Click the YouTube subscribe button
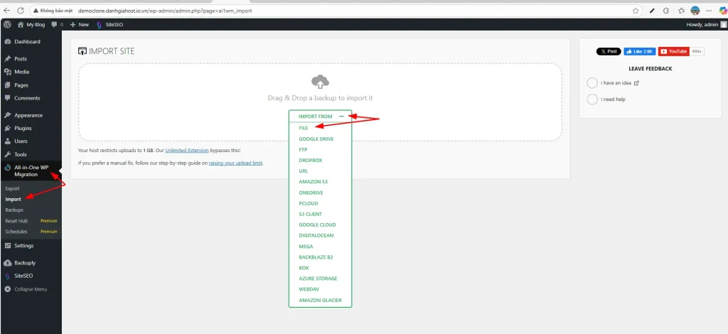Viewport: 728px width, 334px height. tap(674, 51)
